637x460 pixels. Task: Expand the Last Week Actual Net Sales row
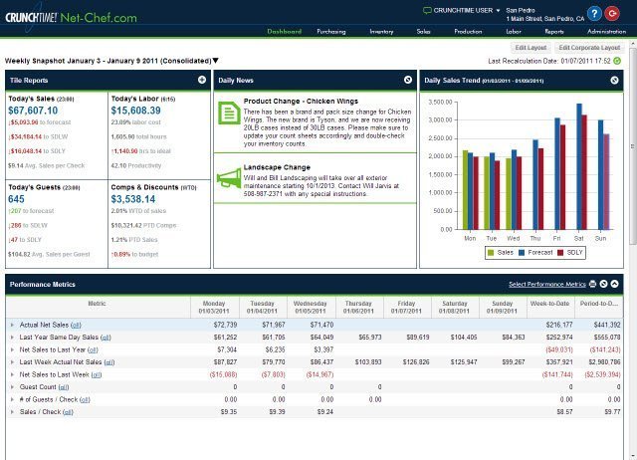point(12,362)
